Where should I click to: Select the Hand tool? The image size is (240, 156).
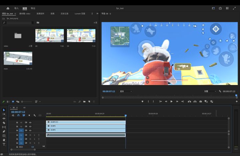click(x=4, y=140)
